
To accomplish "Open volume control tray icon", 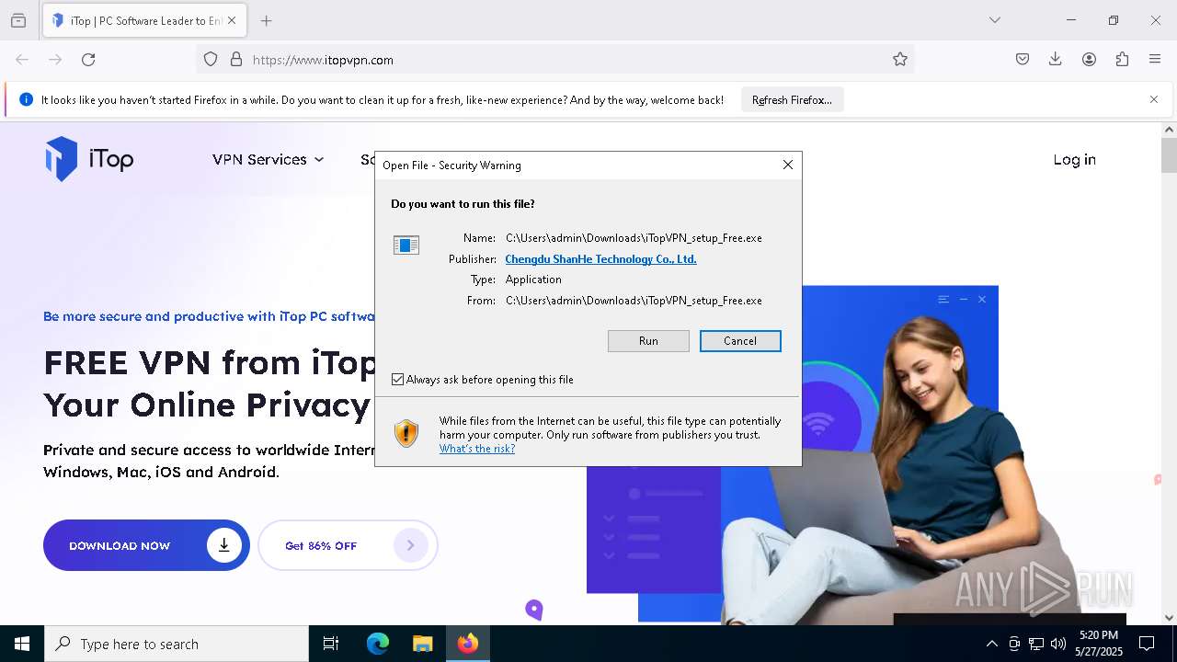I will 1058,644.
